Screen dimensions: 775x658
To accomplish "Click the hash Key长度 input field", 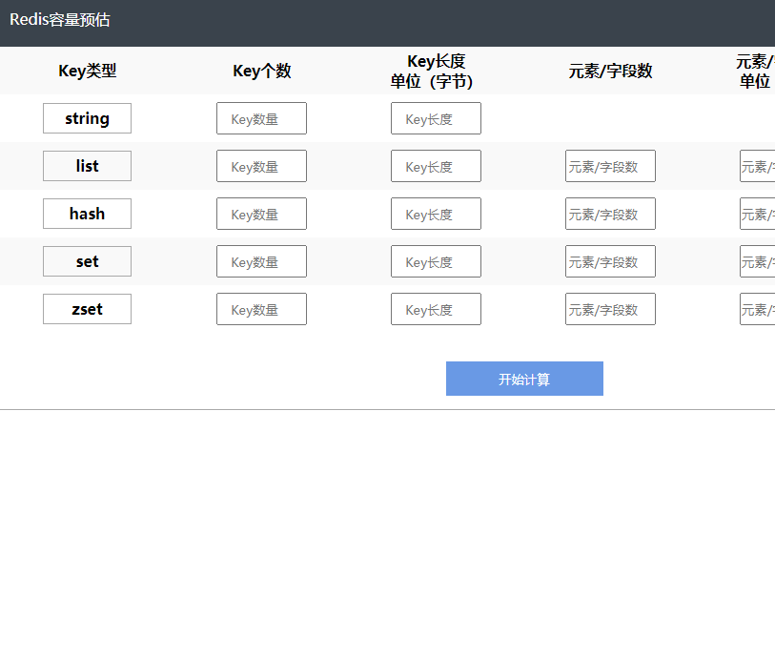I will point(436,214).
